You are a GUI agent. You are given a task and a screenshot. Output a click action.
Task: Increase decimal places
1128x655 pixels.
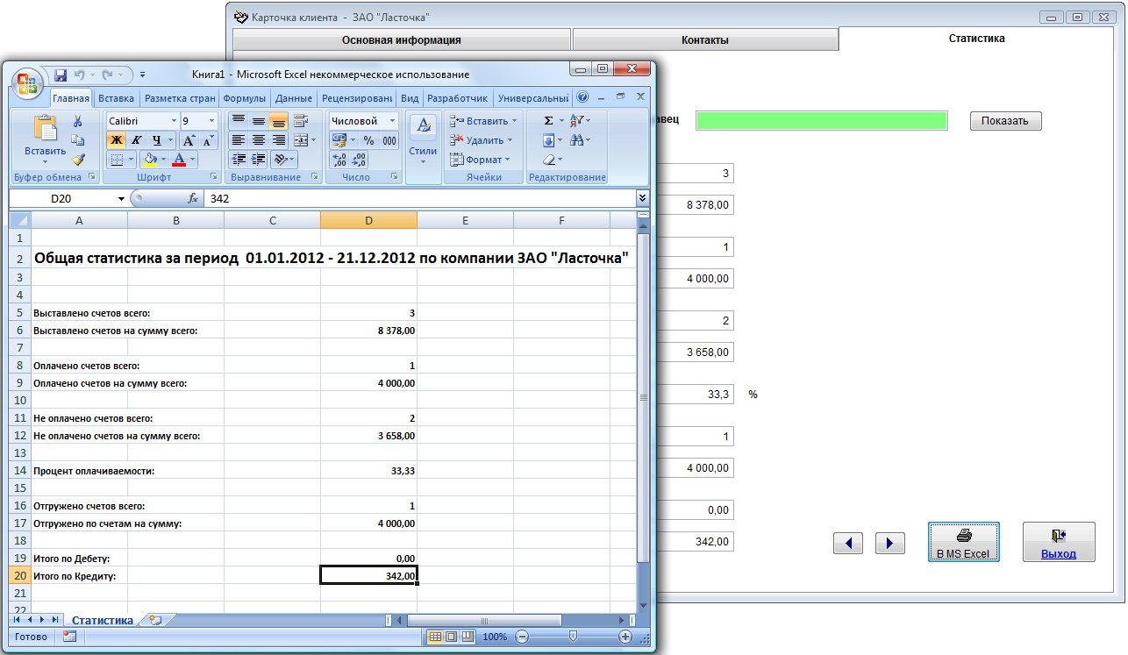point(339,160)
